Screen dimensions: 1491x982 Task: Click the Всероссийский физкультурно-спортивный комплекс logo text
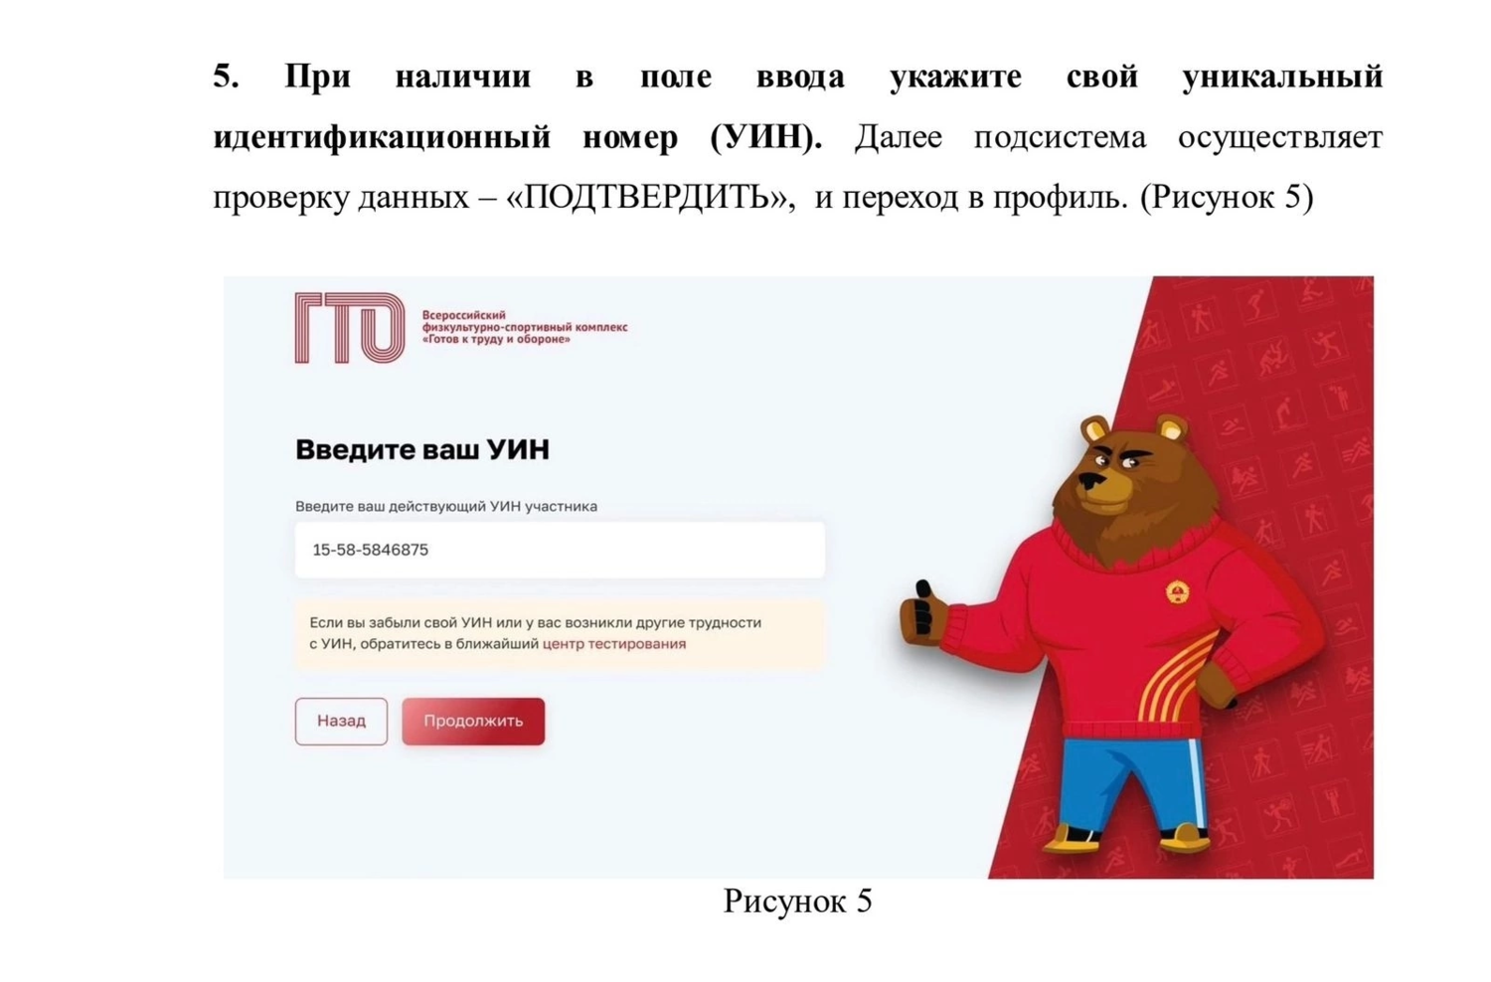pos(525,327)
